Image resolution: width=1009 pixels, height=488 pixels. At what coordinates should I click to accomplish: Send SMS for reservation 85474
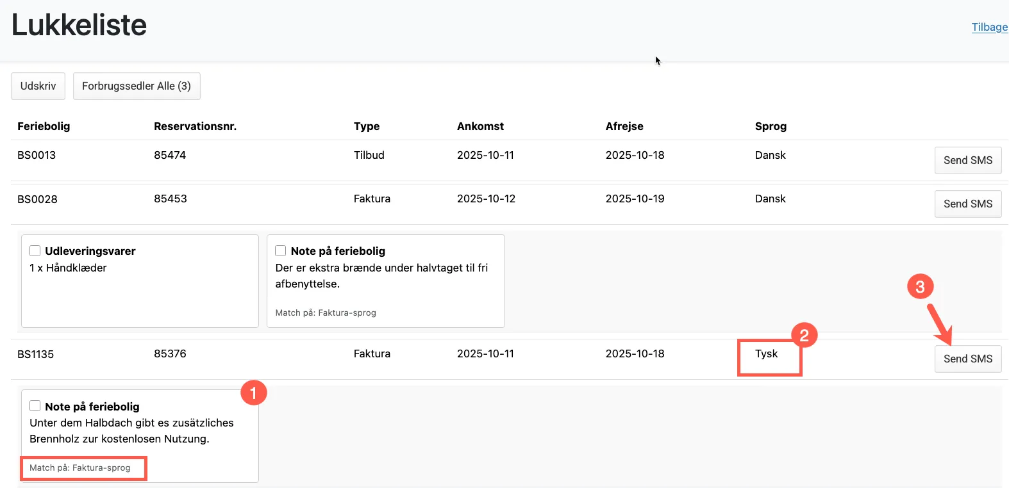pyautogui.click(x=967, y=160)
